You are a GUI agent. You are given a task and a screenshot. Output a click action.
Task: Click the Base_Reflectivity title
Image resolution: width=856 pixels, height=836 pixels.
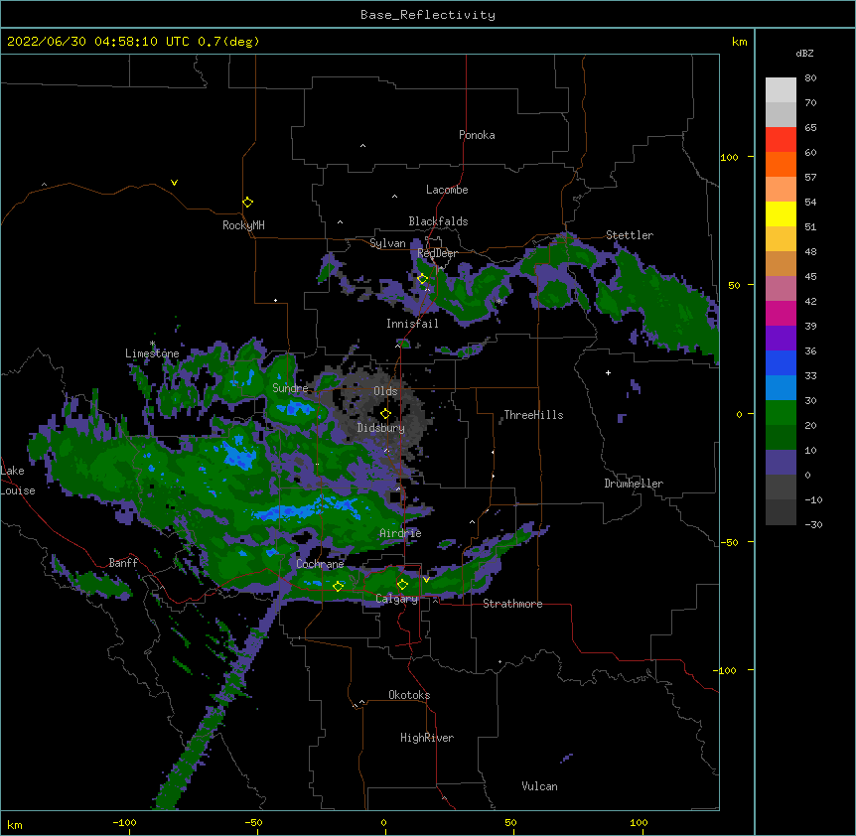point(428,15)
